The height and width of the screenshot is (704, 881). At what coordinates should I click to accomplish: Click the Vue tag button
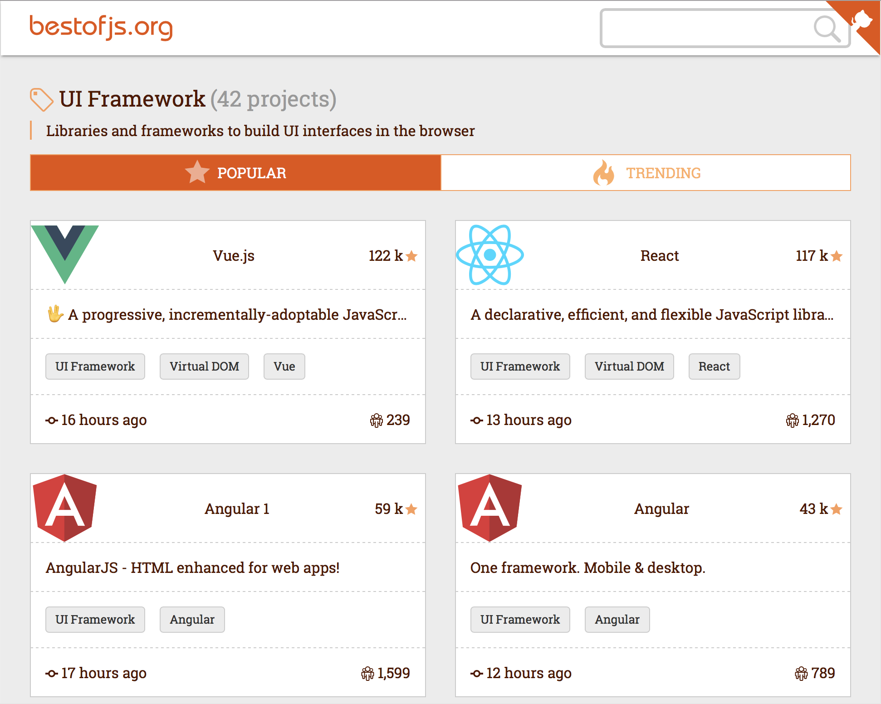tap(284, 367)
